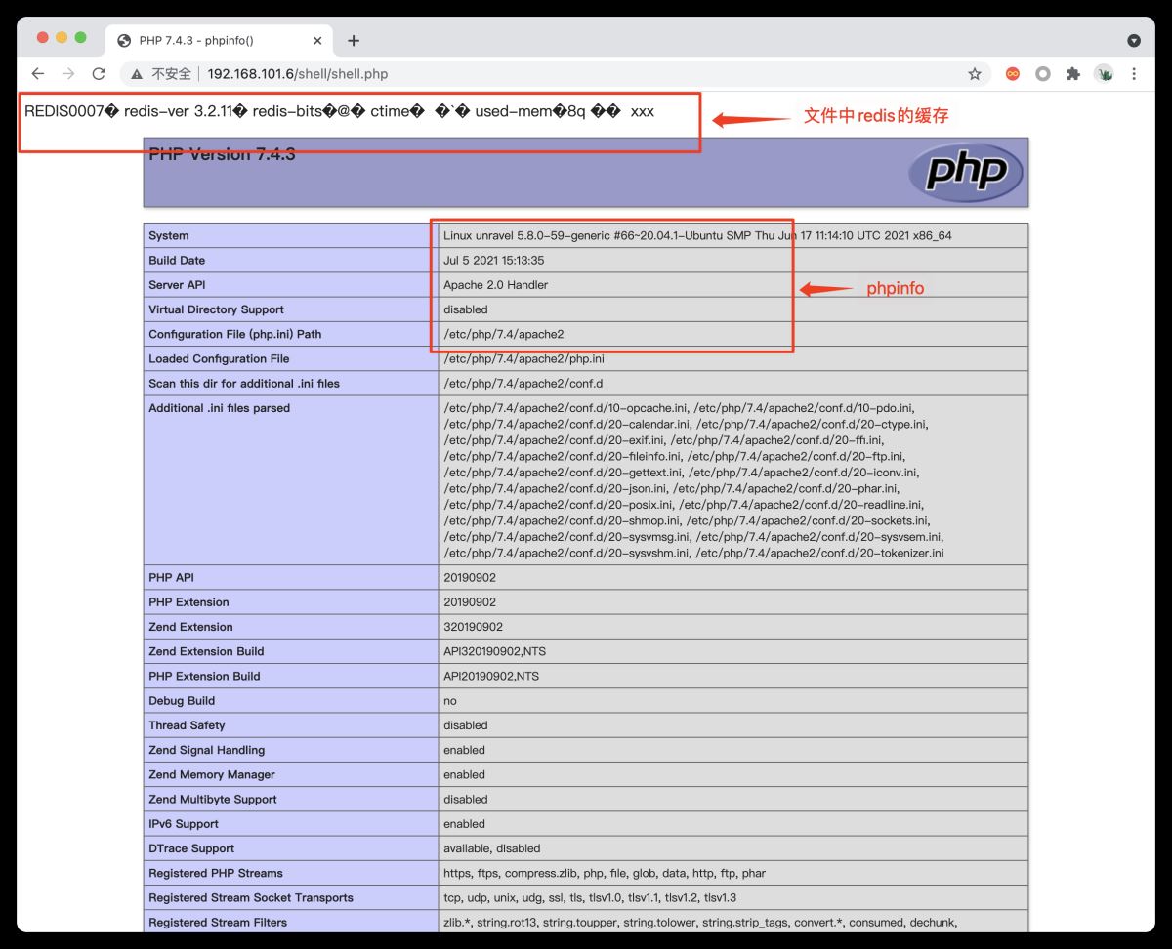Image resolution: width=1172 pixels, height=949 pixels.
Task: Open the Extensions puzzle piece menu
Action: [x=1073, y=73]
